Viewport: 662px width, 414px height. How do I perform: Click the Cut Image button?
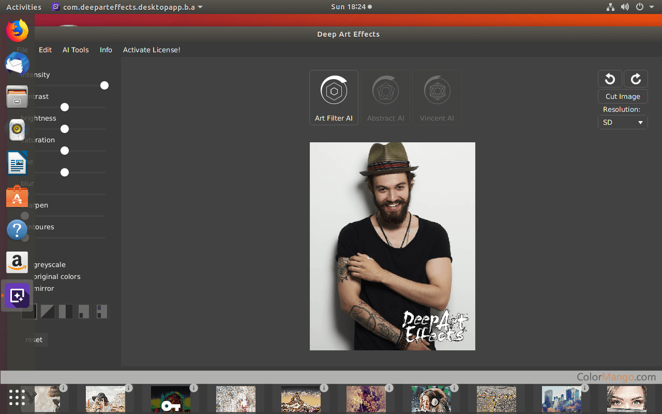pos(623,96)
